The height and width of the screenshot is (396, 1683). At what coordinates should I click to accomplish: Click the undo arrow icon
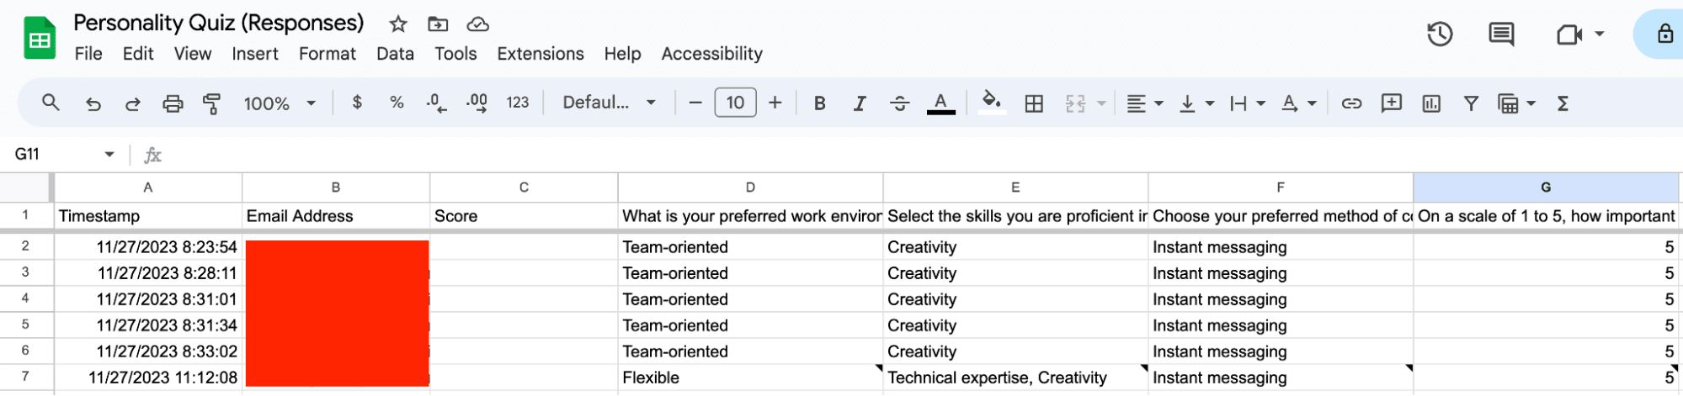pos(93,103)
